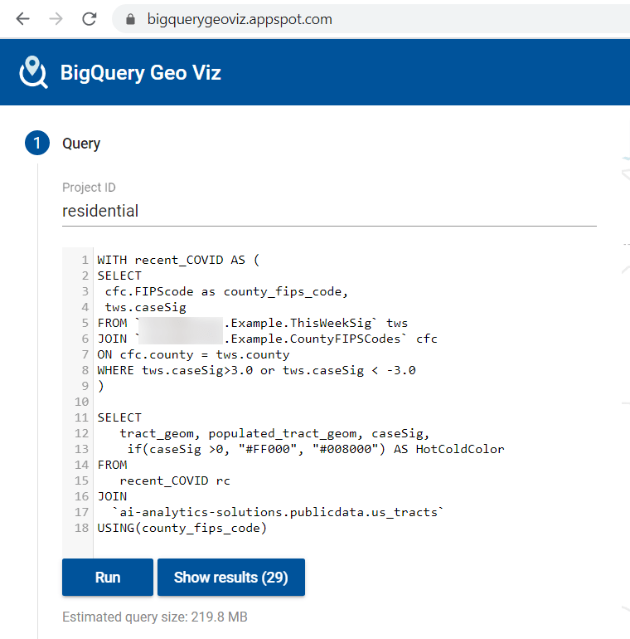Screen dimensions: 630x639
Task: Click the step 1 circle icon
Action: coord(37,144)
